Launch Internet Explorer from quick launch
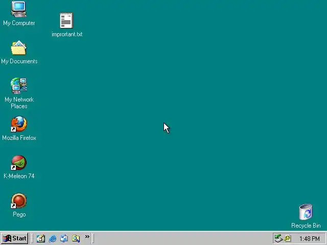The height and width of the screenshot is (245, 327). coord(52,238)
